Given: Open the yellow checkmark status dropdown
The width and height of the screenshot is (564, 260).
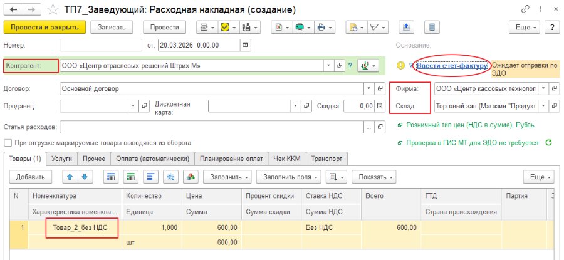Looking at the screenshot, I should (227, 28).
